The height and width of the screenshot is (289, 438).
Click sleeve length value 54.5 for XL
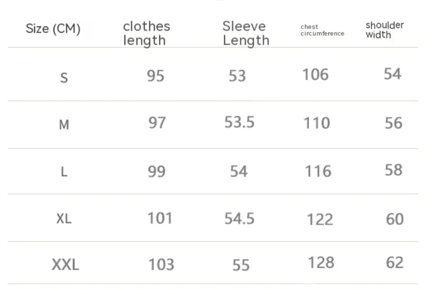point(239,219)
